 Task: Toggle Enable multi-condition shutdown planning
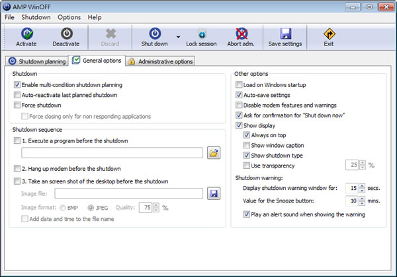click(17, 85)
